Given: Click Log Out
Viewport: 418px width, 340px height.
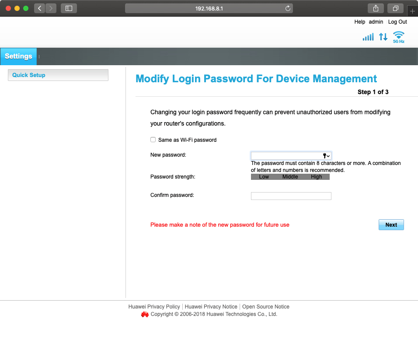Looking at the screenshot, I should (x=397, y=22).
